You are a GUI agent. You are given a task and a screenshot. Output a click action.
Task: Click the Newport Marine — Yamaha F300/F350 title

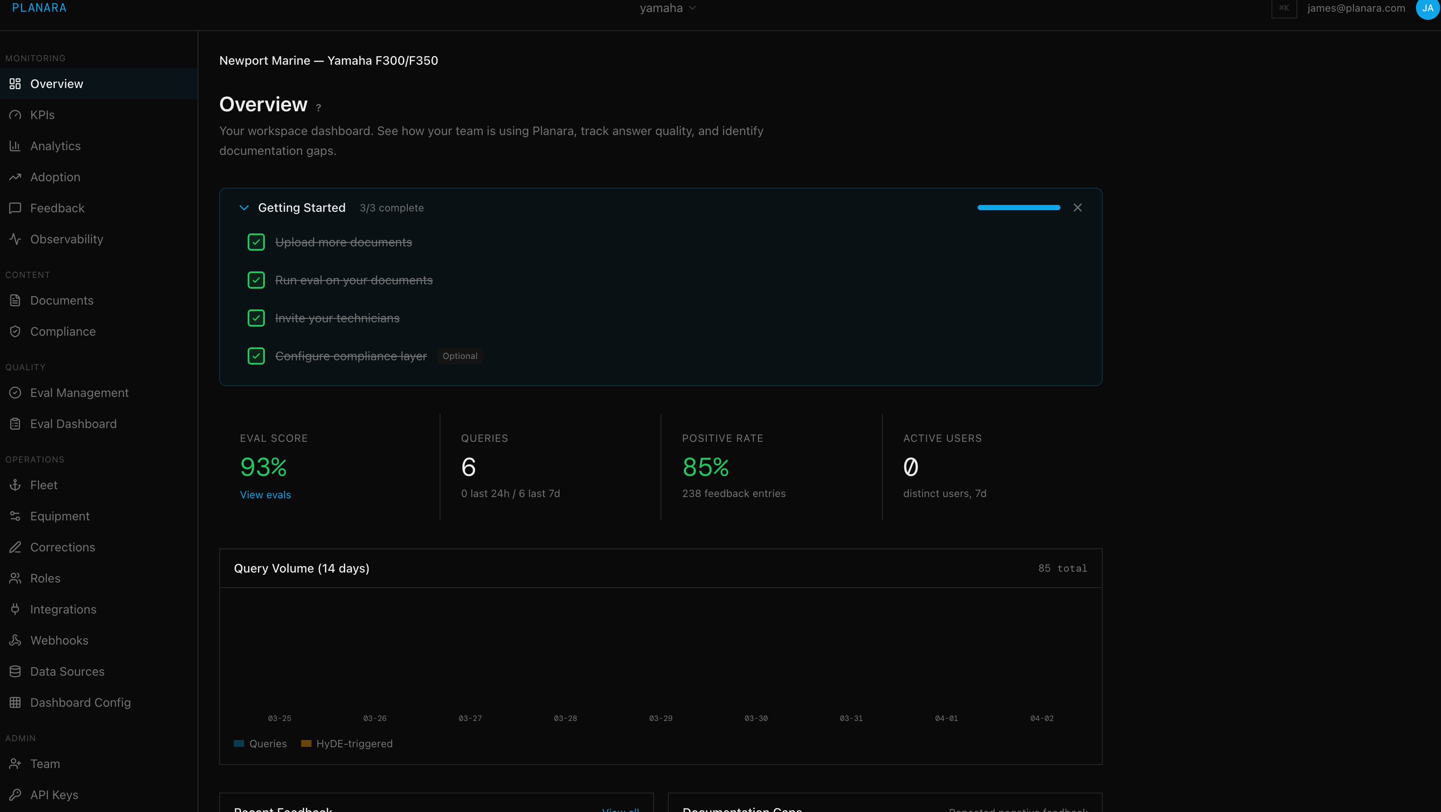coord(328,60)
